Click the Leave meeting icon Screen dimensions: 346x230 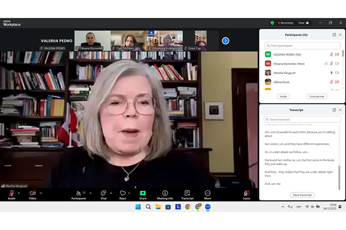(246, 193)
